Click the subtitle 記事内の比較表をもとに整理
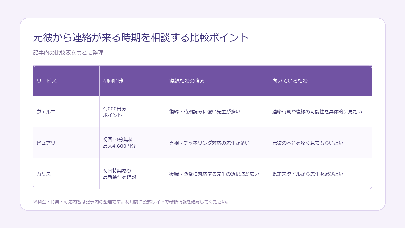This screenshot has height=228, width=405. click(x=68, y=53)
